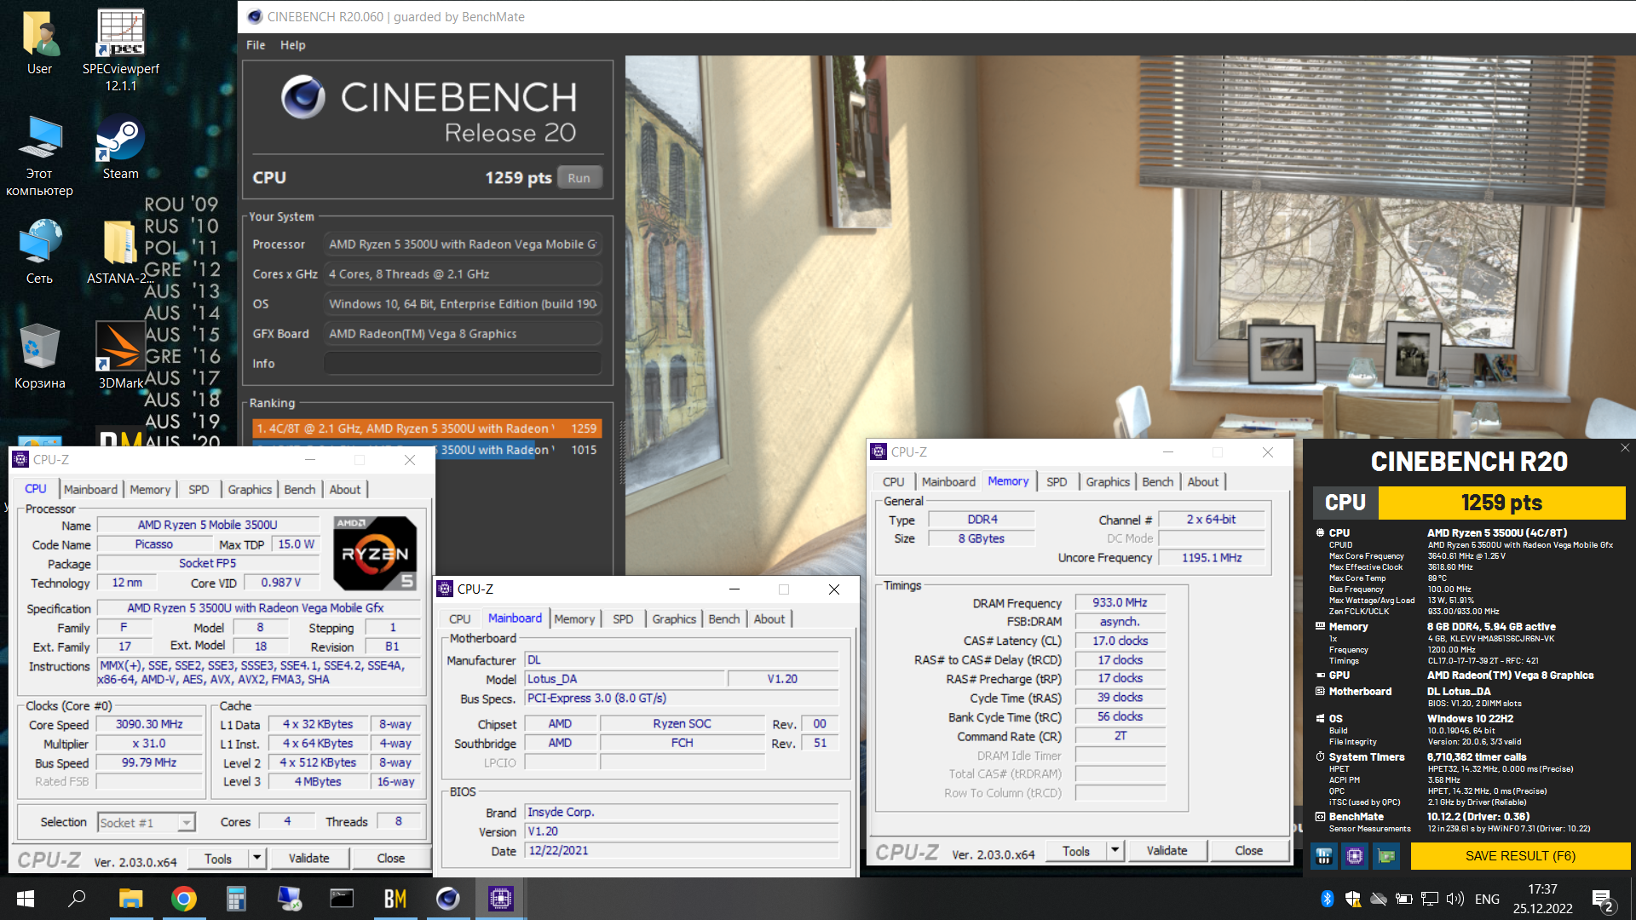The width and height of the screenshot is (1636, 920).
Task: Run the Cinebench CPU test
Action: coord(579,178)
